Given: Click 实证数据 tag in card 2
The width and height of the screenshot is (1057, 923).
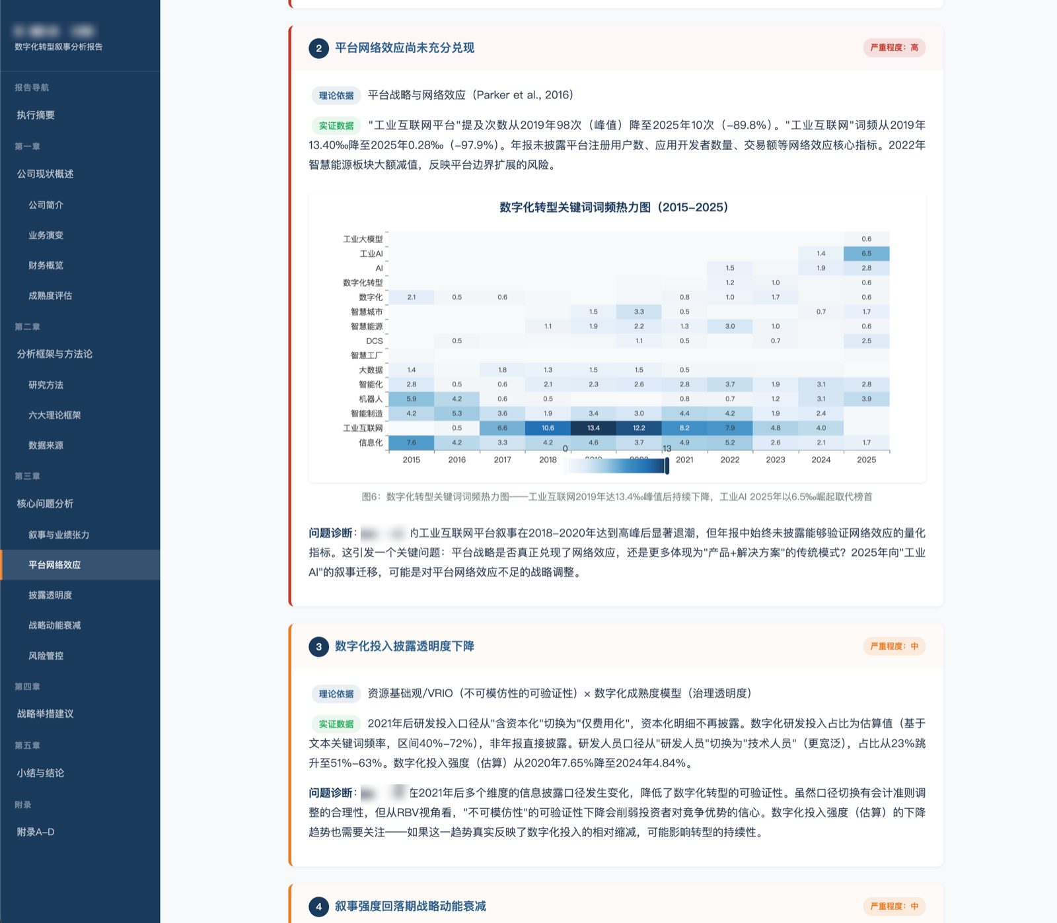Looking at the screenshot, I should click(336, 125).
